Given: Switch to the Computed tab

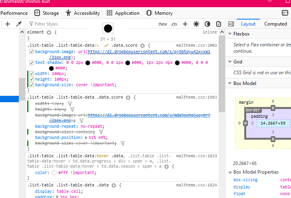Looking at the screenshot, I should [x=275, y=24].
